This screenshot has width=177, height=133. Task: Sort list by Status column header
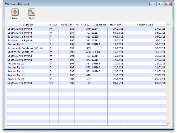53,25
